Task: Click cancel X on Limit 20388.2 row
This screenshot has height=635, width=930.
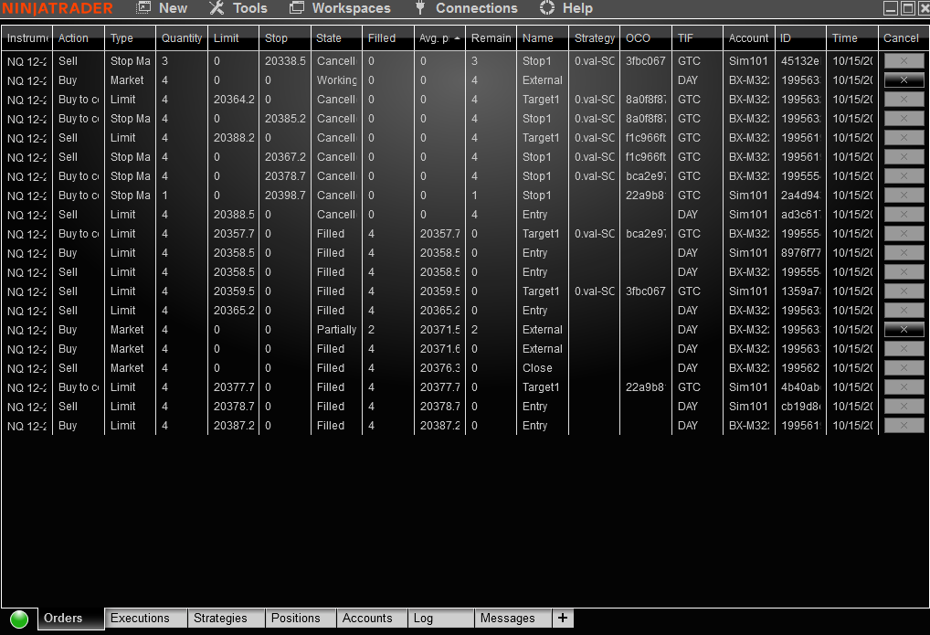Action: 904,138
